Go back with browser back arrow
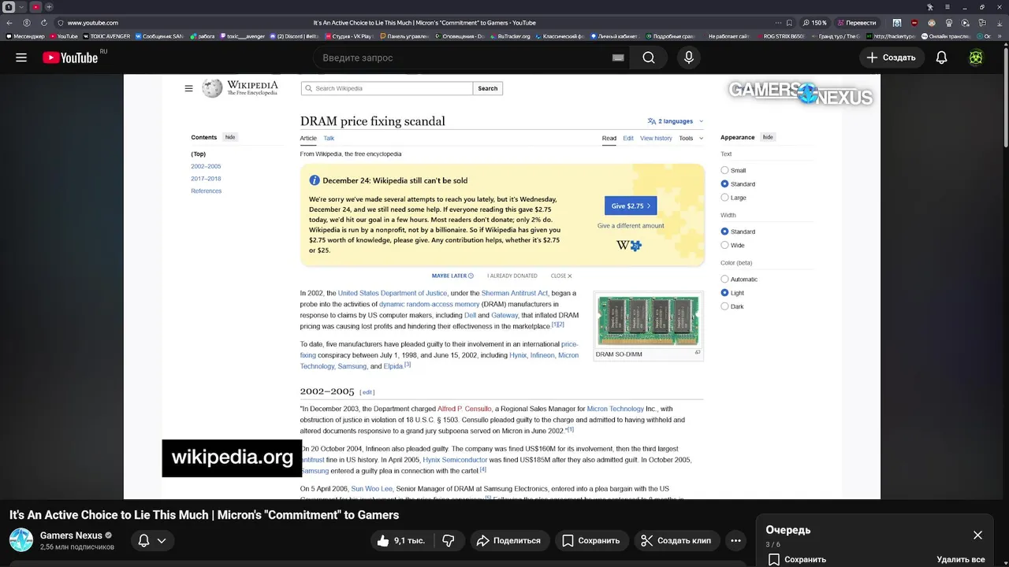This screenshot has width=1009, height=567. [x=9, y=23]
